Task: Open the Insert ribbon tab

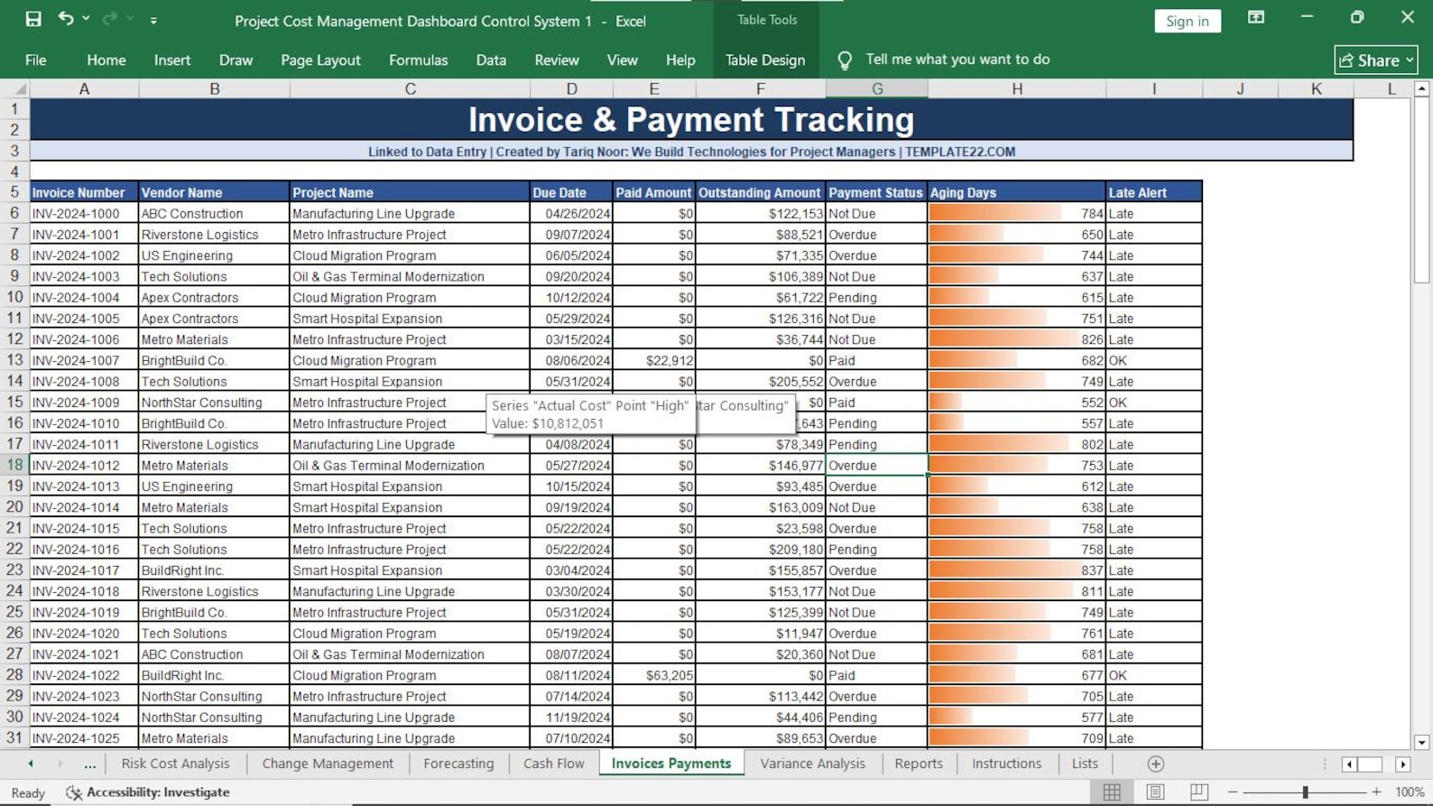Action: pyautogui.click(x=172, y=60)
